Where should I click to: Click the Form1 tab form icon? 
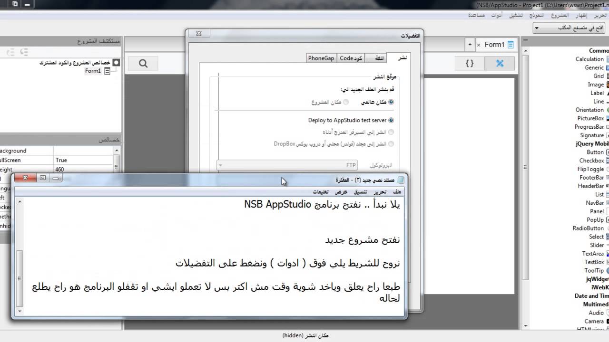pyautogui.click(x=511, y=45)
